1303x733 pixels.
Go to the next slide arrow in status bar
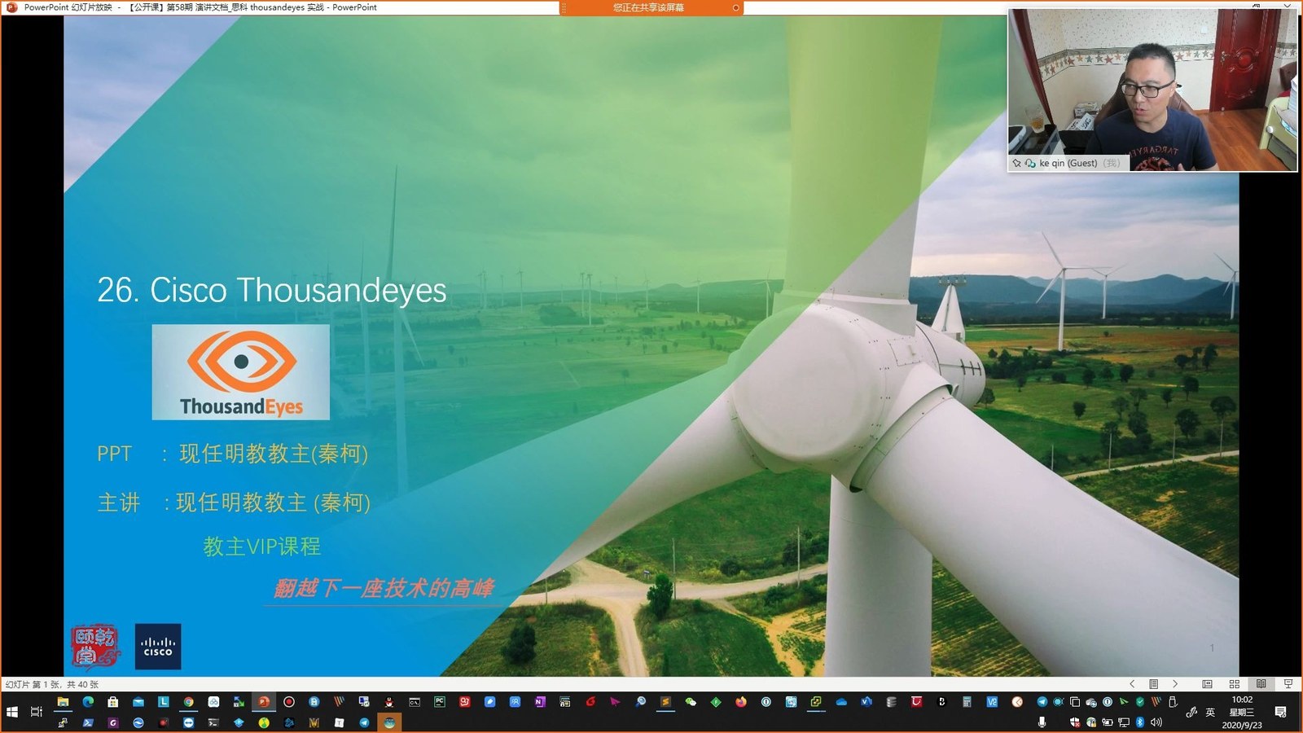[x=1175, y=684]
